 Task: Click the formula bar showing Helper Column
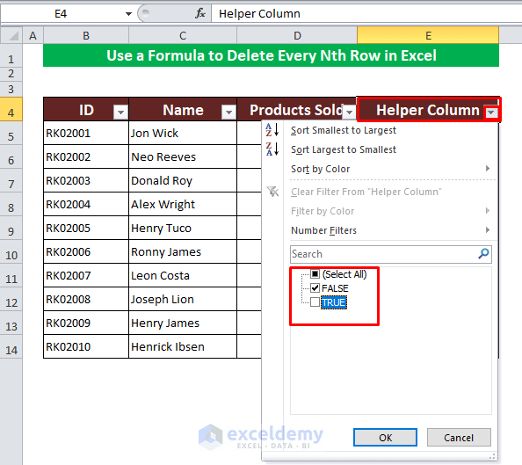click(x=366, y=14)
